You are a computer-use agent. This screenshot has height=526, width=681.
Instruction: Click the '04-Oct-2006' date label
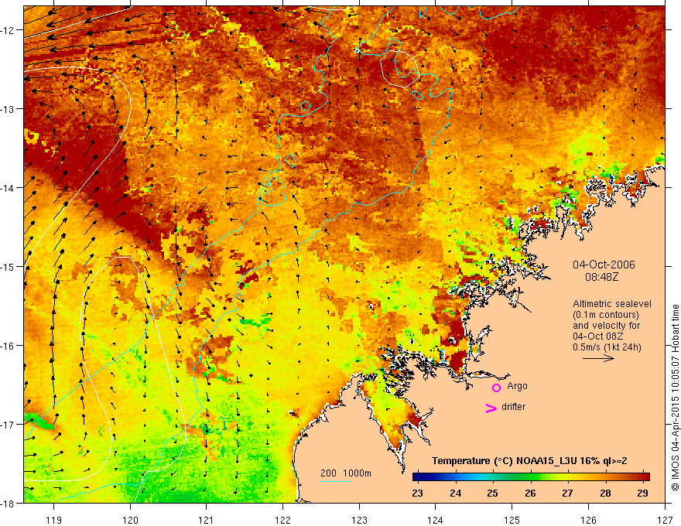(x=604, y=265)
